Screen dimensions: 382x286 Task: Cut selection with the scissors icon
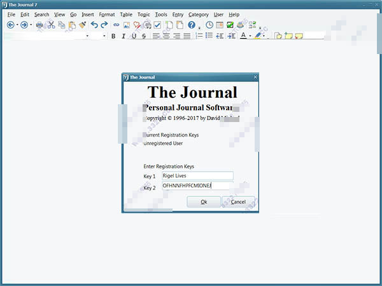pos(51,25)
